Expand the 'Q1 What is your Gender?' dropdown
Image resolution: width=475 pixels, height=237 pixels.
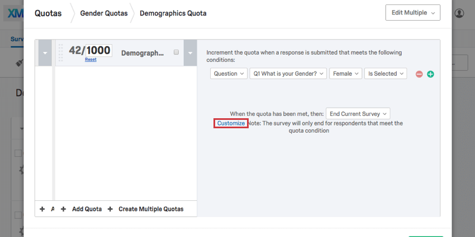click(288, 74)
